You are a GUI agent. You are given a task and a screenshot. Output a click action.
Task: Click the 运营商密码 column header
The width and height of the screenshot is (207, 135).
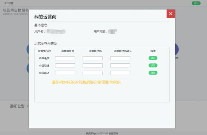click(95, 51)
